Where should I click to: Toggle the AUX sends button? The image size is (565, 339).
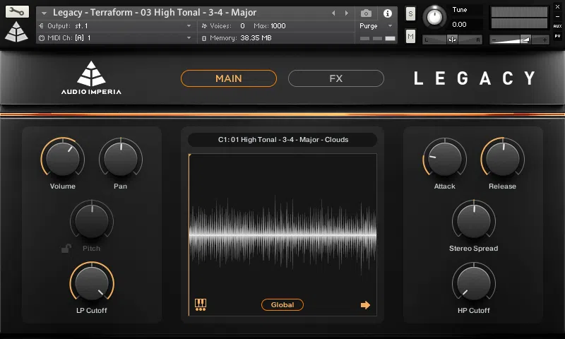coord(557,26)
